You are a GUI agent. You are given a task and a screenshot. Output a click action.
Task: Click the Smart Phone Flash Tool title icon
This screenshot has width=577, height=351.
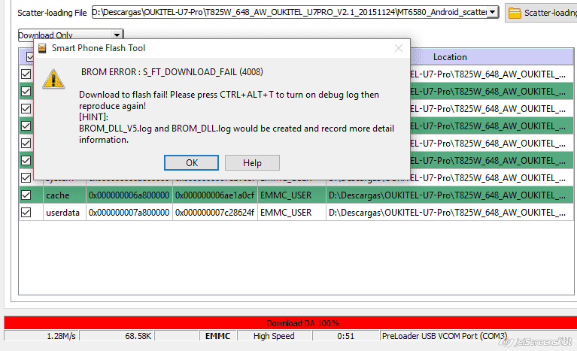pos(42,48)
